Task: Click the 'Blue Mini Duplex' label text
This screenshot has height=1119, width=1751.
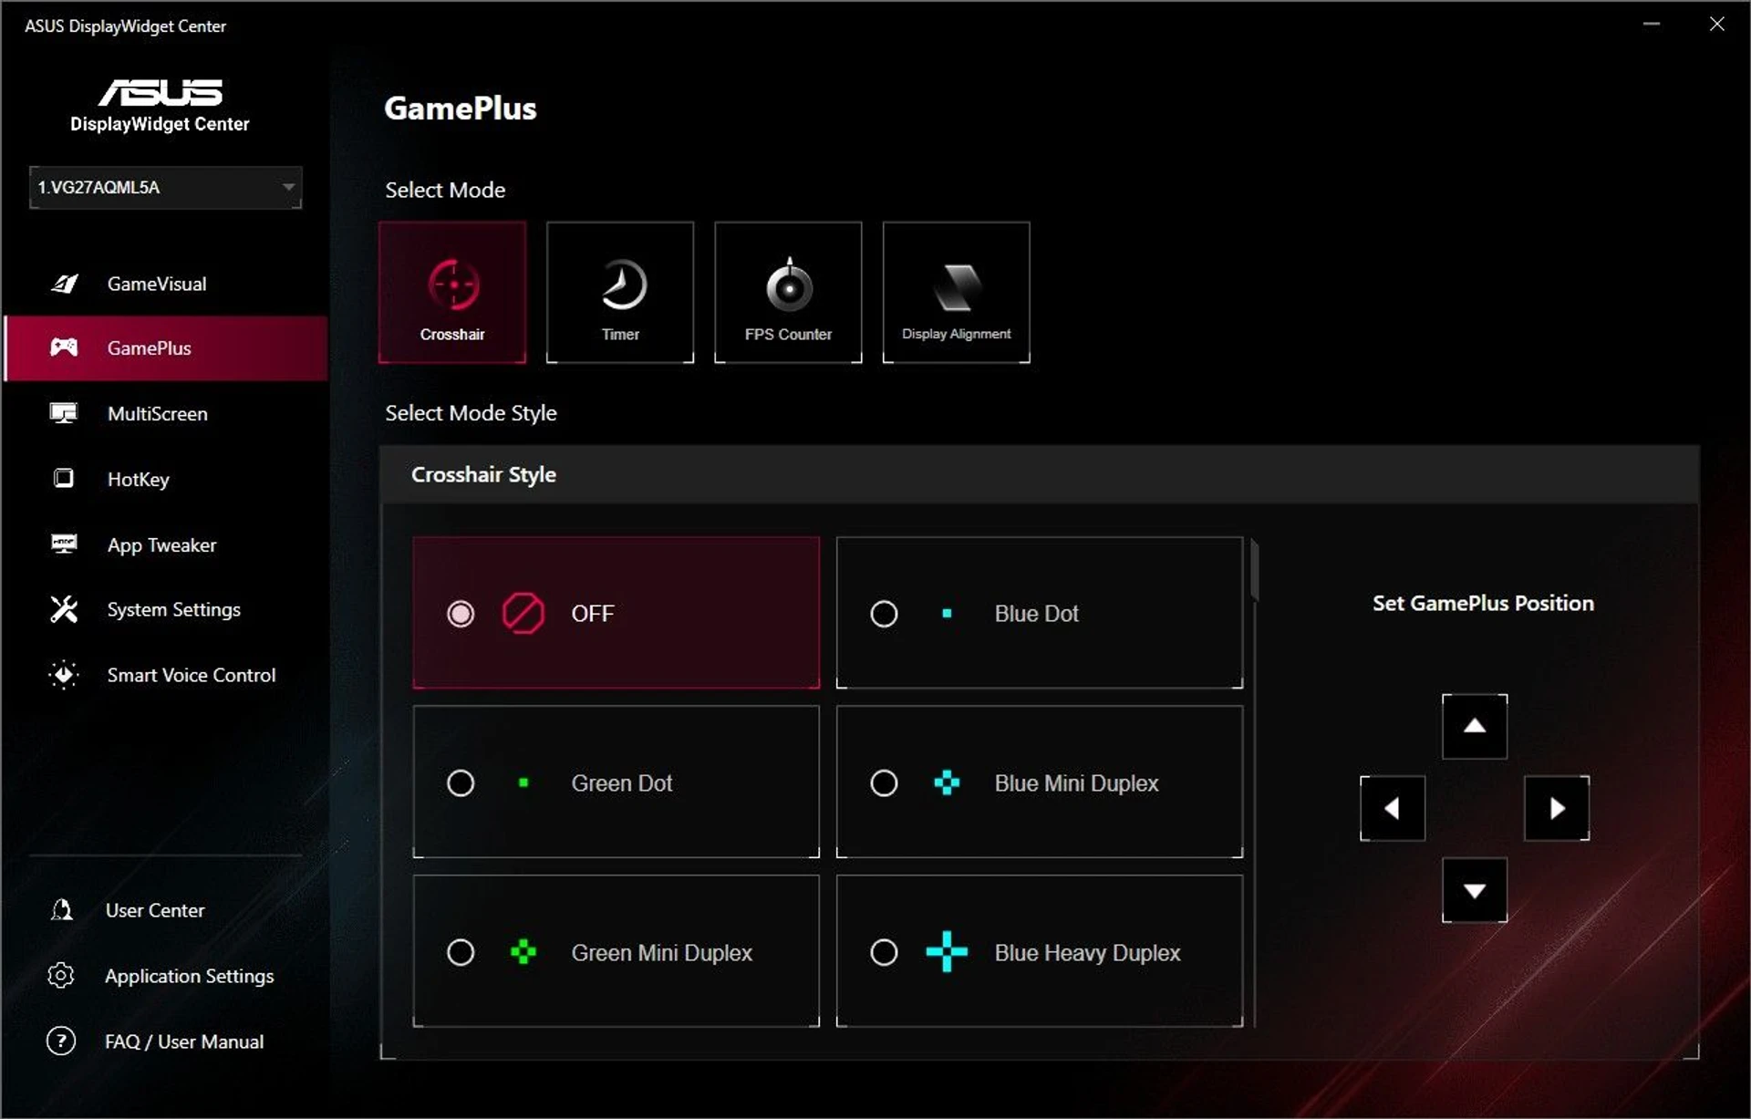Action: 1077,783
